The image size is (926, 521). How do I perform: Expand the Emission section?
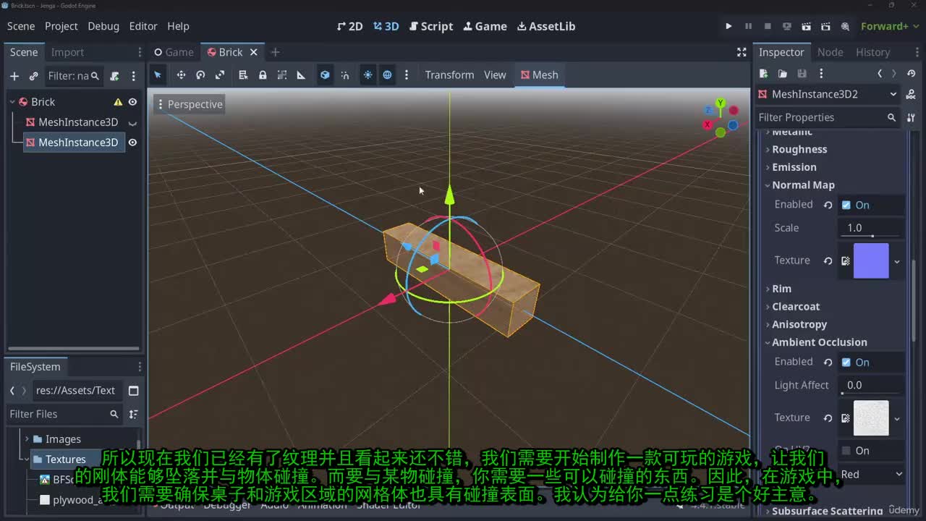794,167
